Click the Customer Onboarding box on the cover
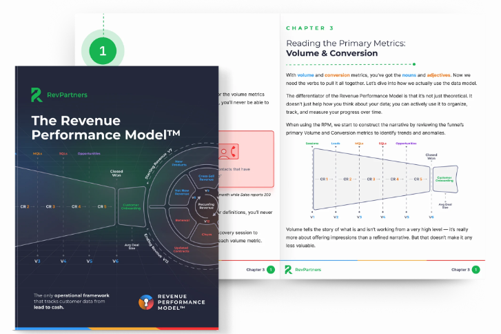 click(x=132, y=206)
